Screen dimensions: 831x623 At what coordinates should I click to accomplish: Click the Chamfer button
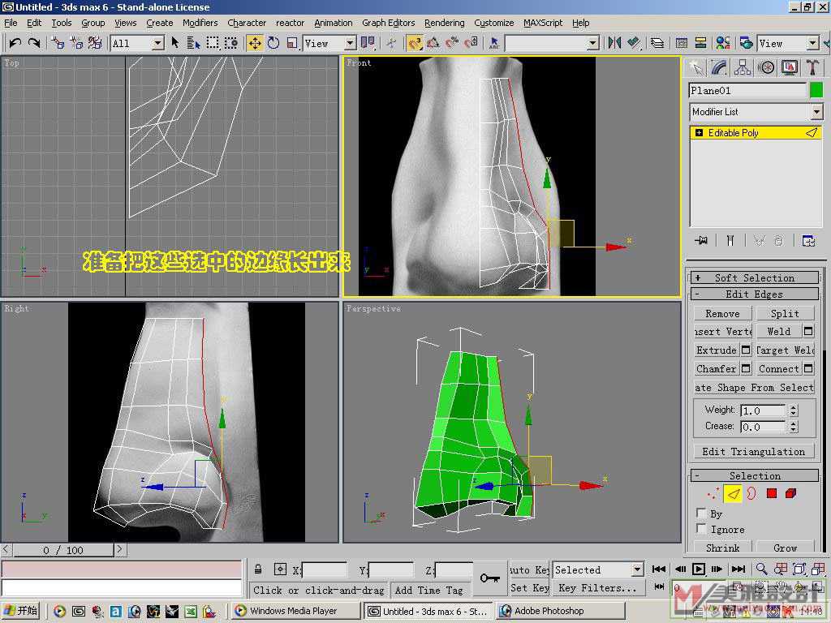(x=717, y=369)
